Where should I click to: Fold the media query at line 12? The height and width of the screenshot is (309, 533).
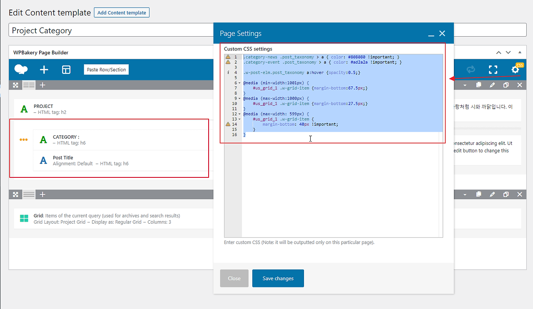pyautogui.click(x=239, y=114)
